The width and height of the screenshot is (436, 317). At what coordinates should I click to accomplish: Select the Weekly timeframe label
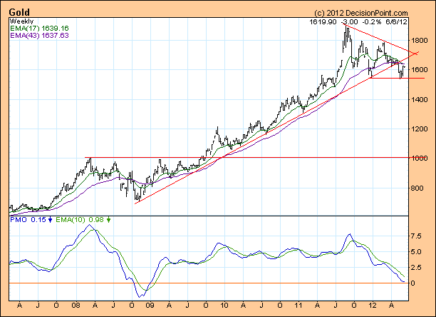click(x=22, y=22)
